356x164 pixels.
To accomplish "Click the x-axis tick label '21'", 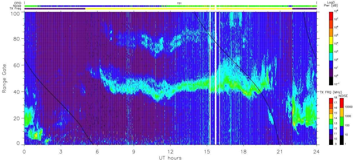I will [280, 151].
